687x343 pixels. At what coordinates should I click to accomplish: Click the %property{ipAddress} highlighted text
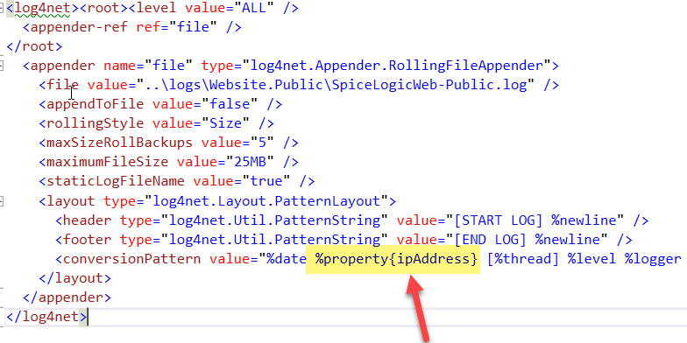[396, 259]
